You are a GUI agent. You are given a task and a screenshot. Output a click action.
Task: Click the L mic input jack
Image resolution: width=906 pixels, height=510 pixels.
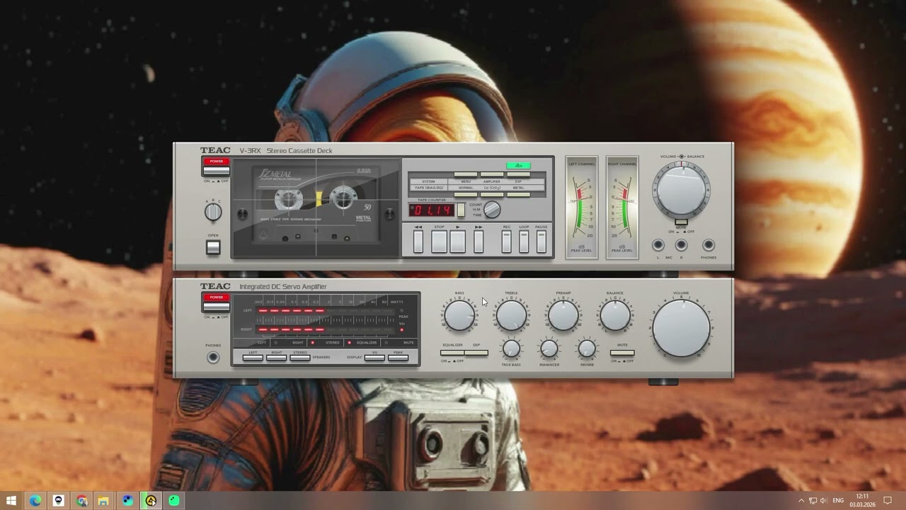pos(658,245)
